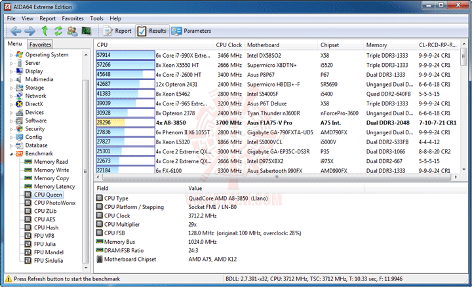Open the File menu
This screenshot has height=287, width=472.
(11, 18)
